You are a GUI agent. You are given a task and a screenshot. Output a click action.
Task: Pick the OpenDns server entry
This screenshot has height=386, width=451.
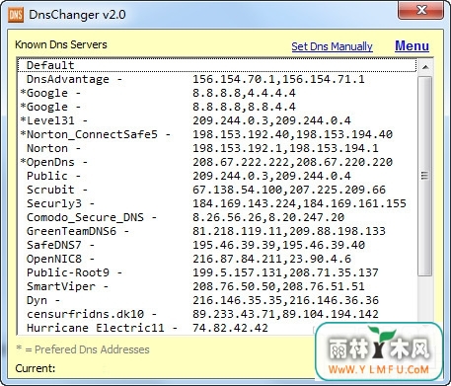pos(217,162)
